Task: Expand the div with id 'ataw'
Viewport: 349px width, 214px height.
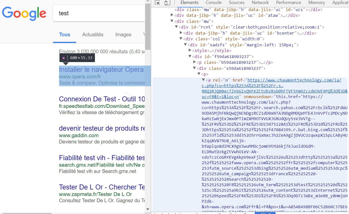Action: coord(172,15)
